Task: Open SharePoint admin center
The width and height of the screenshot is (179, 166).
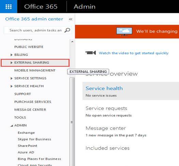Action: point(27,146)
